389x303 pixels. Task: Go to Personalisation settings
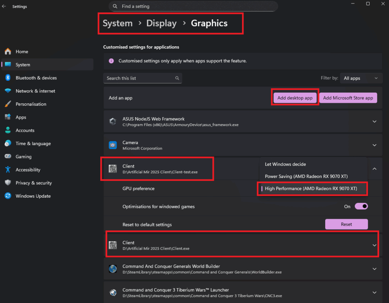[31, 104]
